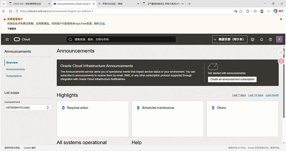Open the terms of use and privacy link
Viewport: 286px width, 151px height.
(x=12, y=148)
